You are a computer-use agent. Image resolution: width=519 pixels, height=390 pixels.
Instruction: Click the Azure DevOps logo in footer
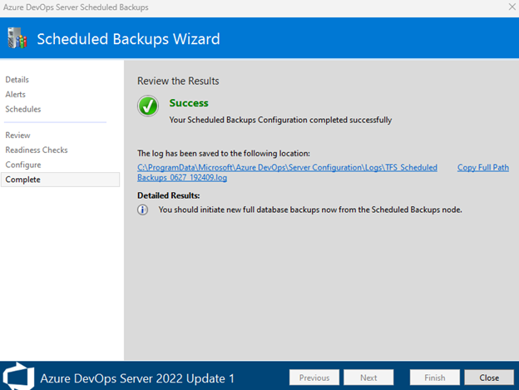[16, 378]
